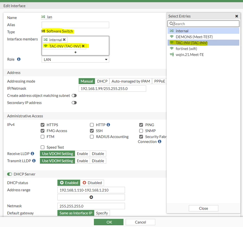The image size is (243, 227).
Task: Click the lan name switch icon
Action: (x=43, y=17)
